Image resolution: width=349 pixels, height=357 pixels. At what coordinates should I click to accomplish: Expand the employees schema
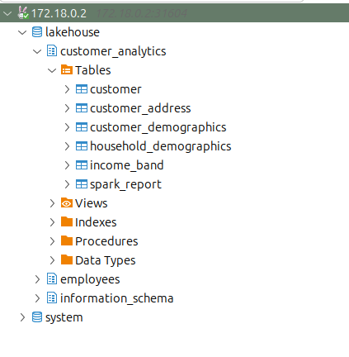pos(37,279)
